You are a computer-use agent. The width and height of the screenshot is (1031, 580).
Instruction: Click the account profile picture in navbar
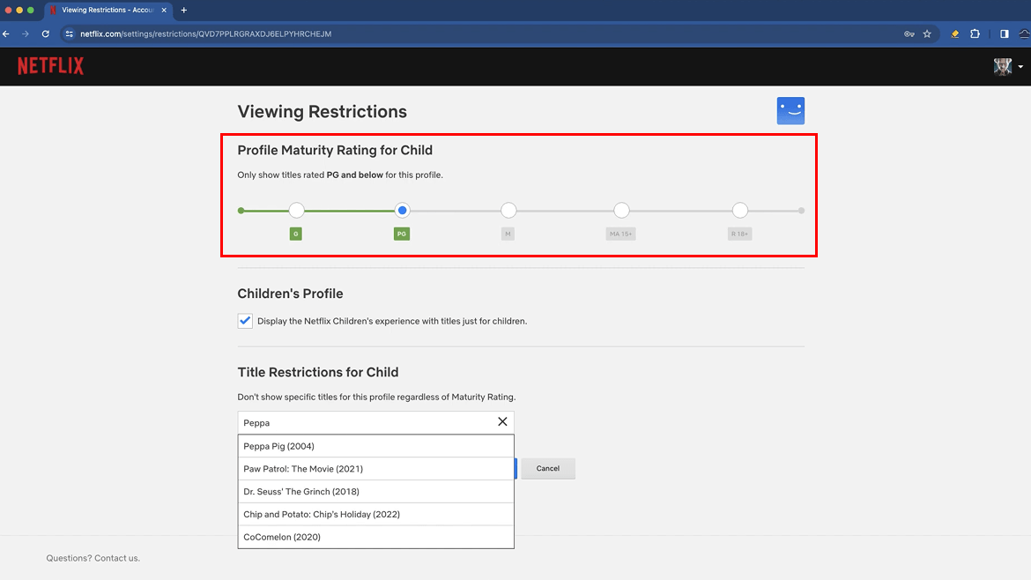point(1003,66)
